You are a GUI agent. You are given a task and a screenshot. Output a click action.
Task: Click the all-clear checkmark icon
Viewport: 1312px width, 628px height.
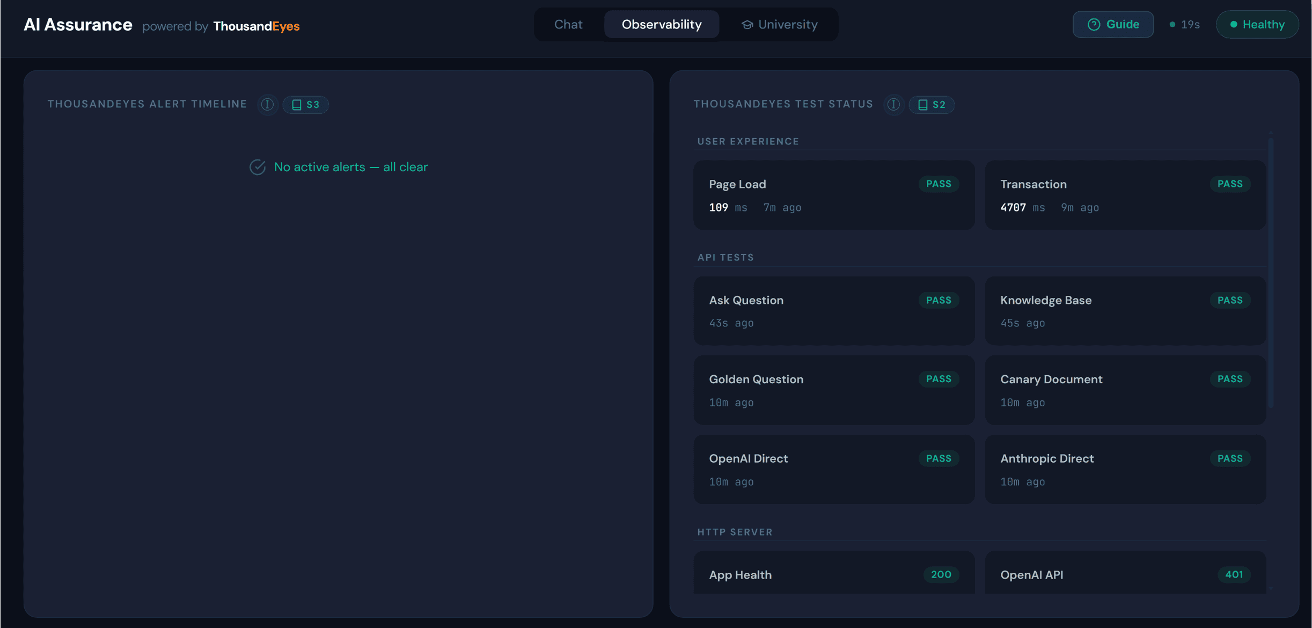pyautogui.click(x=258, y=167)
